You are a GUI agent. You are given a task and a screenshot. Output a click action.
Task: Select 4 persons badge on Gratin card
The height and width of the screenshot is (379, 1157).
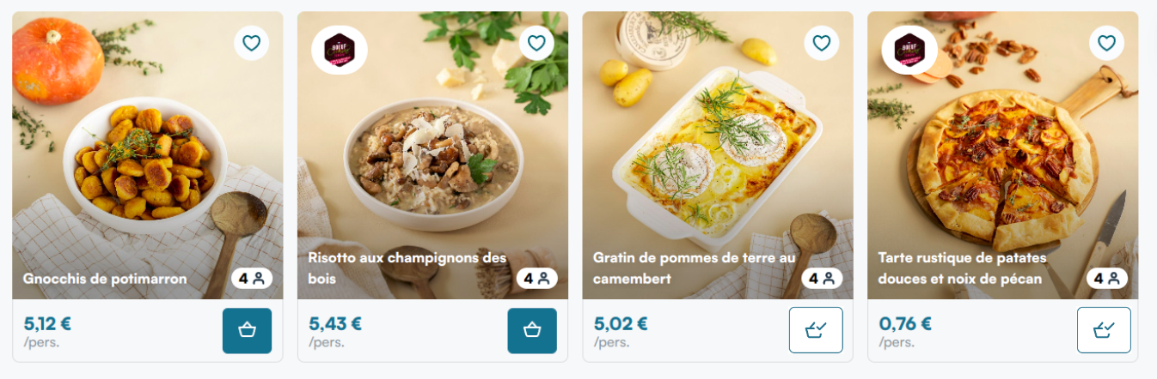[x=823, y=279]
